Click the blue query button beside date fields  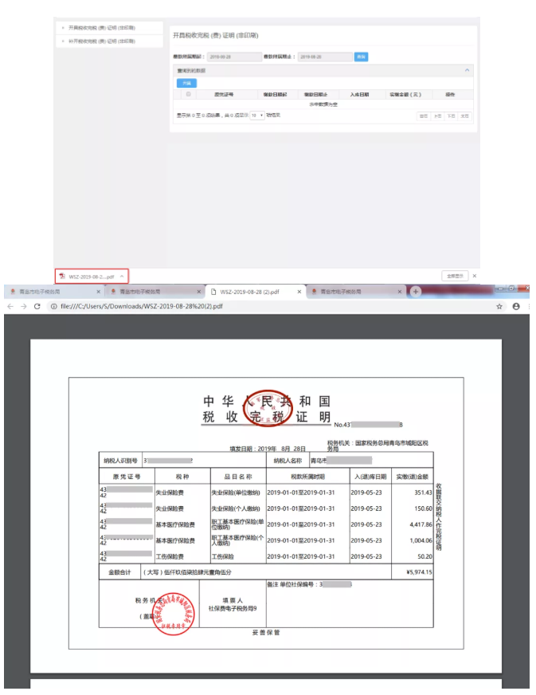[362, 57]
